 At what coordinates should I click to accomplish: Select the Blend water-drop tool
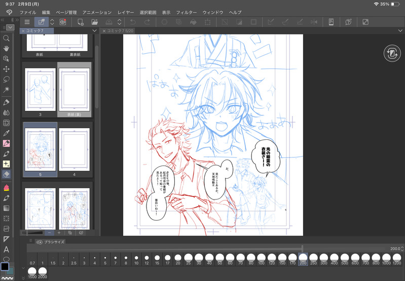tap(6, 112)
